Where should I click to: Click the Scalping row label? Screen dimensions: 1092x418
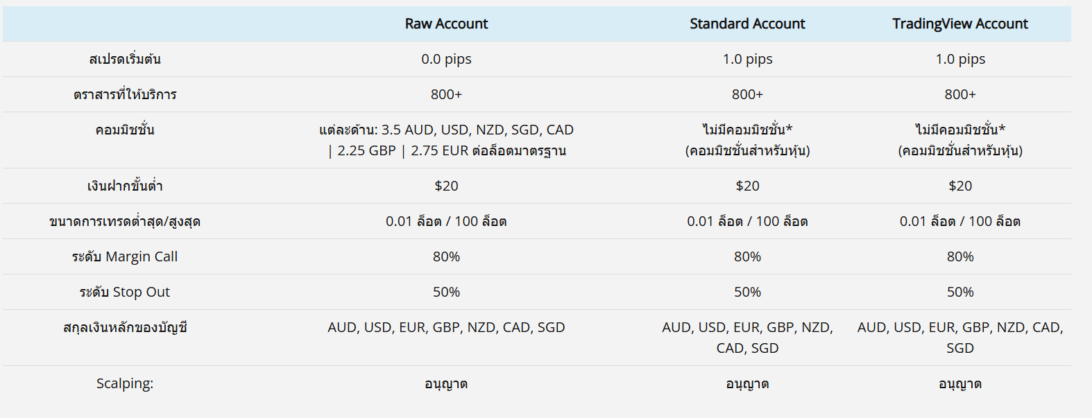[x=125, y=383]
